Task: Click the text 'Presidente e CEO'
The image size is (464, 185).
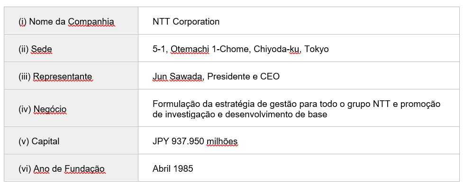Action: coord(243,77)
